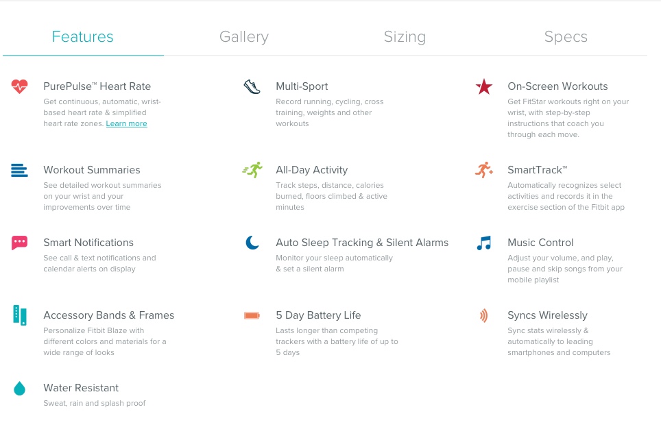Select the Features tab
Screen dimensions: 661x427
[x=83, y=37]
